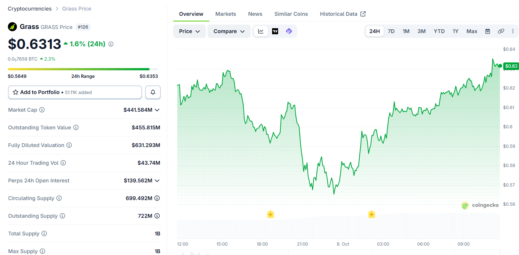
Task: Open the info icon beside Circulating Supply label
Action: 59,198
